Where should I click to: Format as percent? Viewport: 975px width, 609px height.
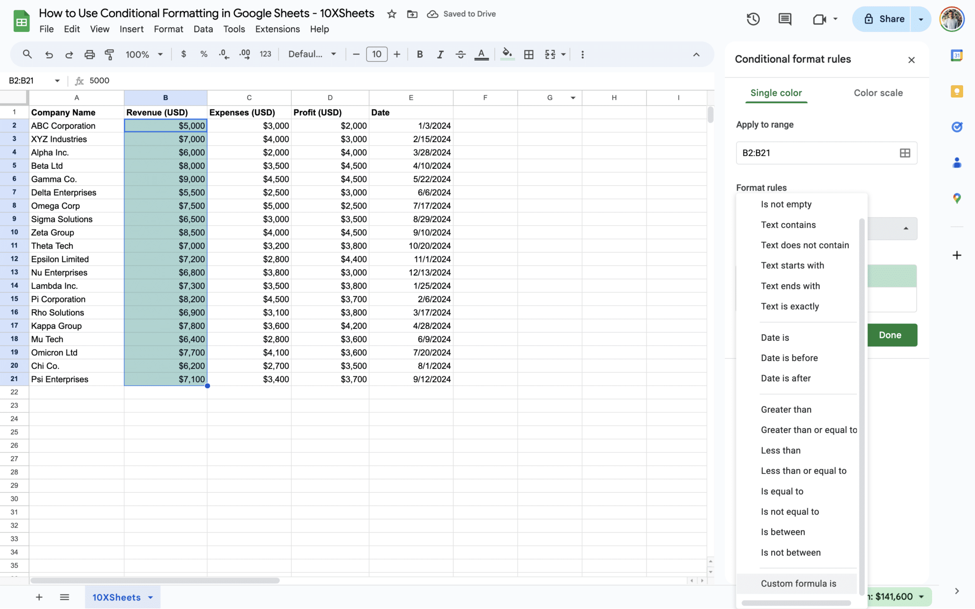click(x=204, y=54)
